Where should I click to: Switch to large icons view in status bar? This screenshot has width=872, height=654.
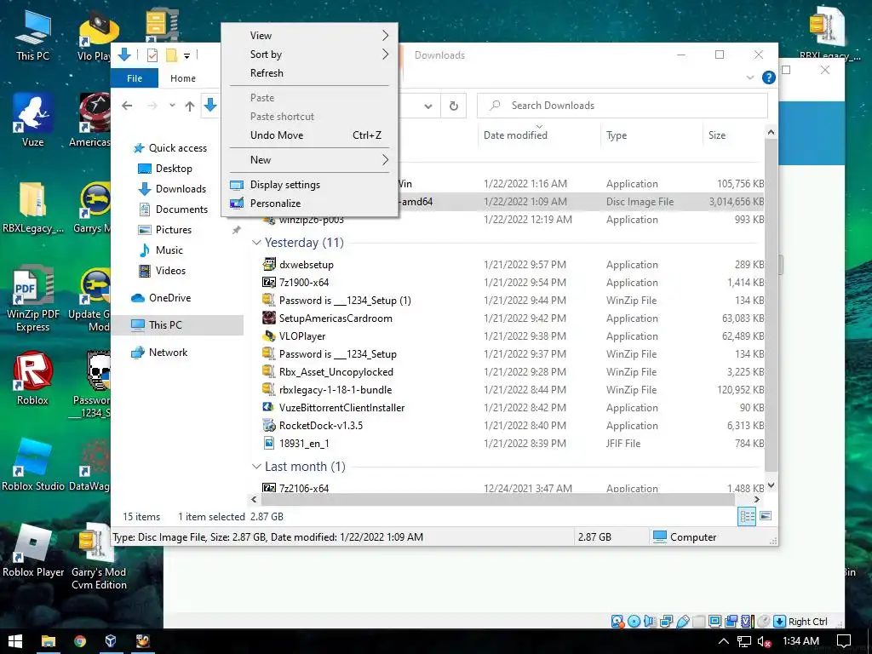pyautogui.click(x=766, y=517)
